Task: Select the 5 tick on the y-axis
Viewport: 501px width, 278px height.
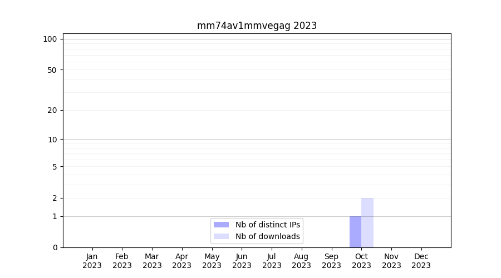Action: click(54, 167)
